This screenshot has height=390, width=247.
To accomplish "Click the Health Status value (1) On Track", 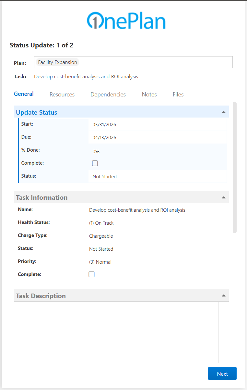I will click(x=101, y=223).
